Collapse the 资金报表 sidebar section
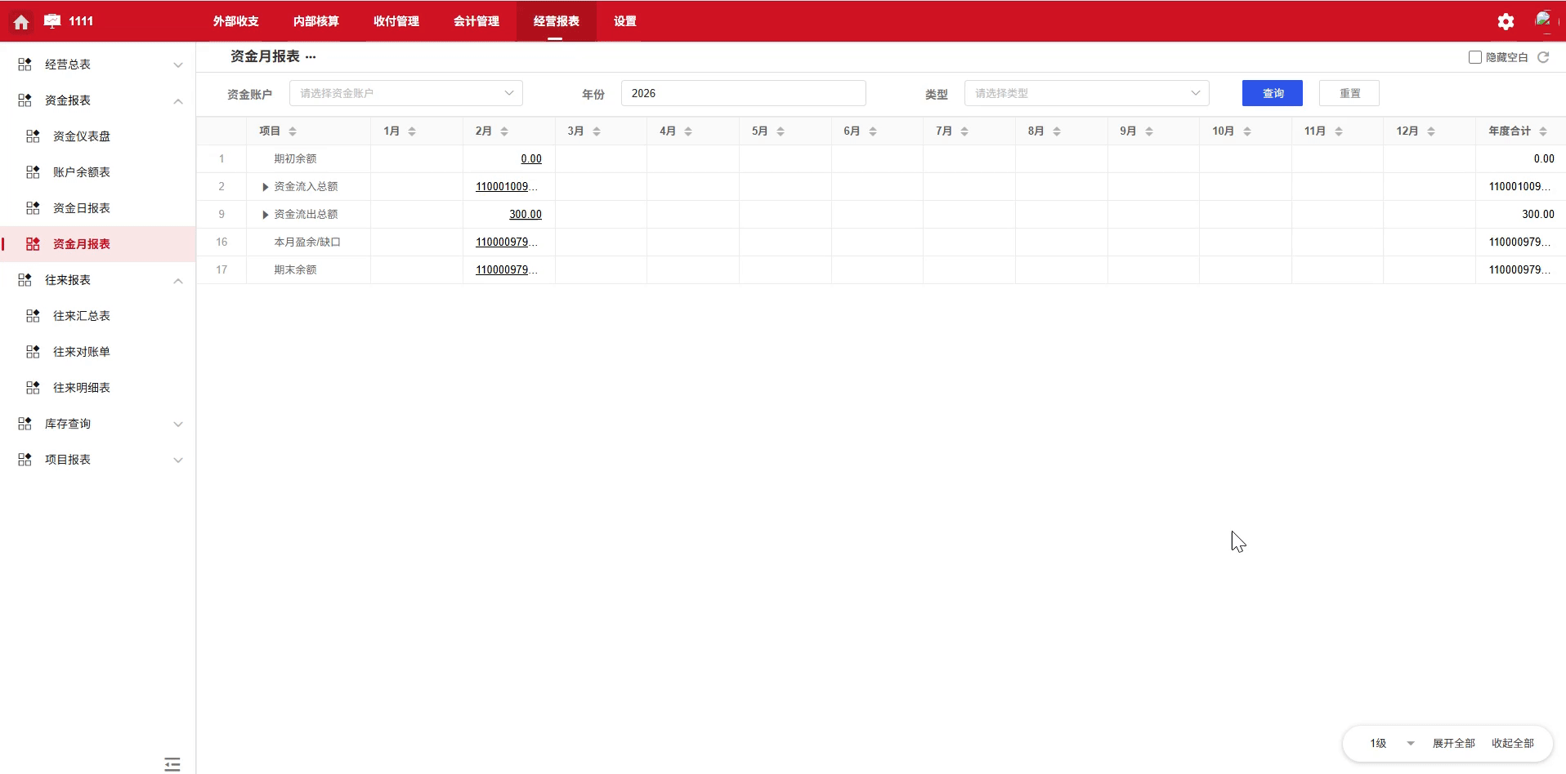Viewport: 1566px width, 774px height. click(x=177, y=100)
